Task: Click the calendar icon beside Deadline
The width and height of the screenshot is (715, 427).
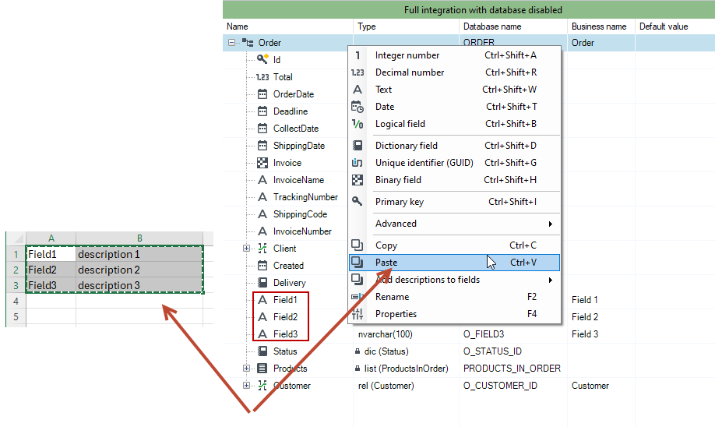Action: [262, 111]
